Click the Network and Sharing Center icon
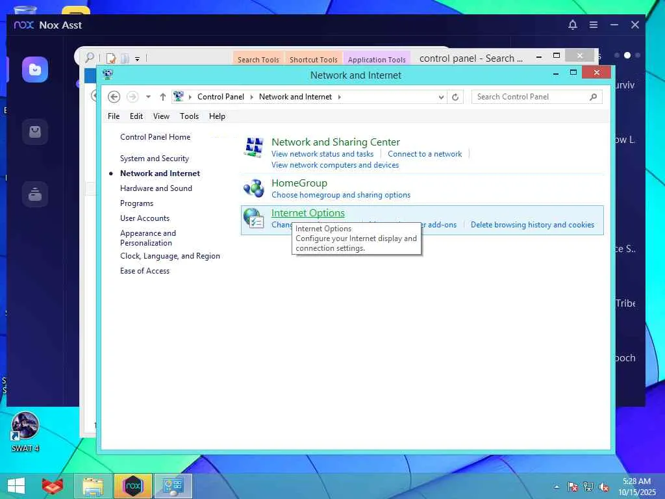665x499 pixels. click(254, 147)
